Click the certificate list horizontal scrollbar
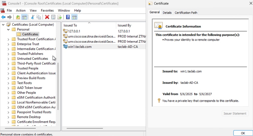 (85, 128)
